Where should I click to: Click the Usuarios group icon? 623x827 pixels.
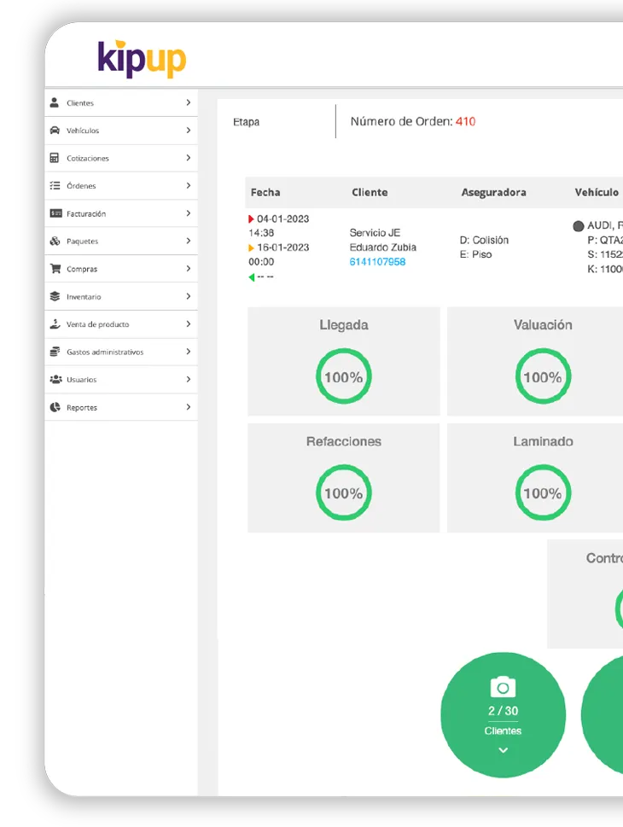[x=55, y=379]
